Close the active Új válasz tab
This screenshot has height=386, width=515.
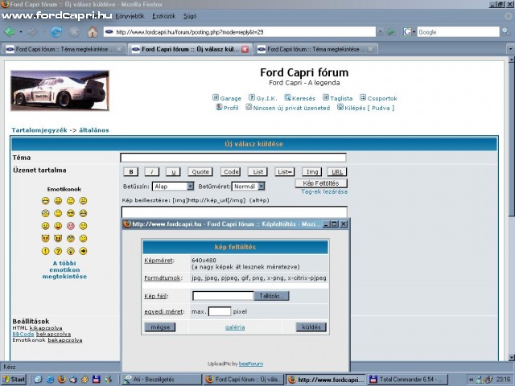tap(245, 49)
